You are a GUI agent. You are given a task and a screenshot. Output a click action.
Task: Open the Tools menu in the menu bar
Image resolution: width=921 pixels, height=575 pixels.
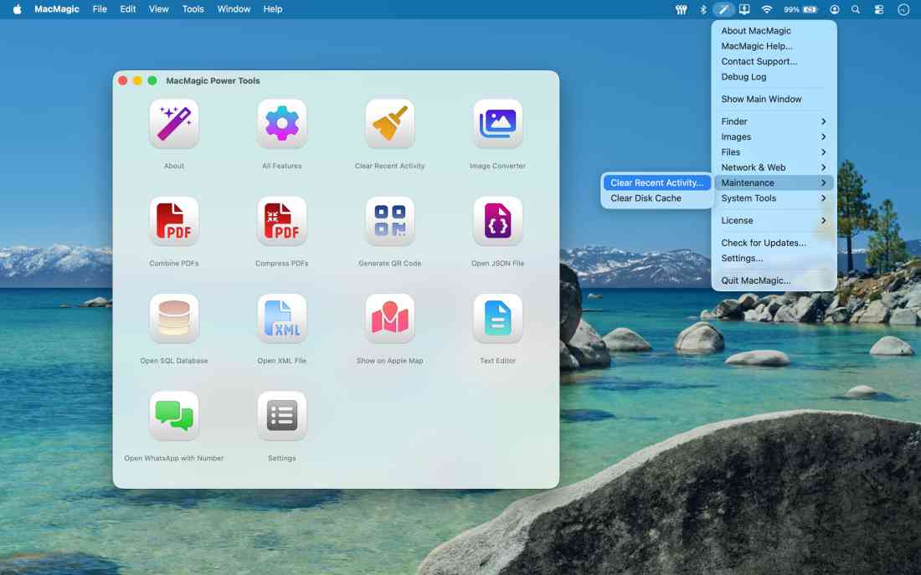pyautogui.click(x=193, y=9)
